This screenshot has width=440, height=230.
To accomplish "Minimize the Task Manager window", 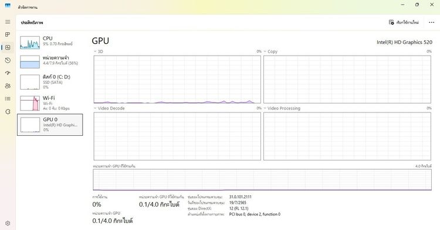I will pos(402,5).
